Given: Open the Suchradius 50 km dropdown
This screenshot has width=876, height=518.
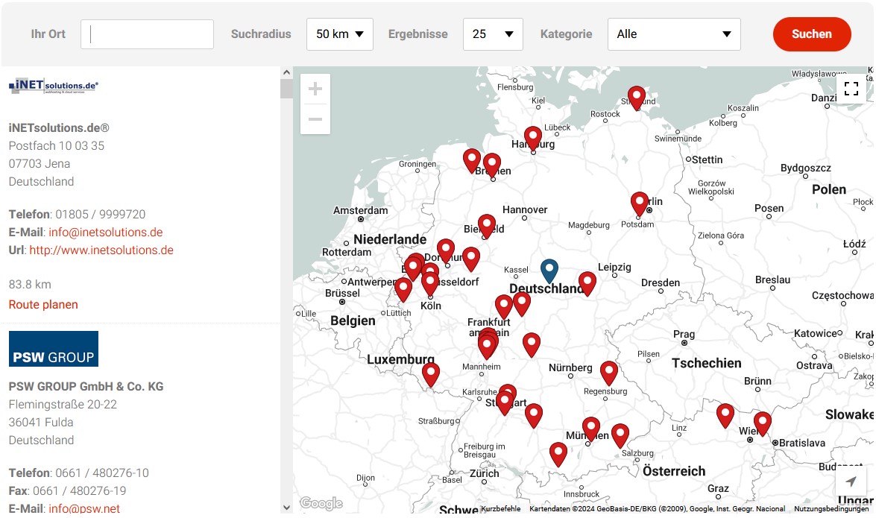Looking at the screenshot, I should 340,34.
